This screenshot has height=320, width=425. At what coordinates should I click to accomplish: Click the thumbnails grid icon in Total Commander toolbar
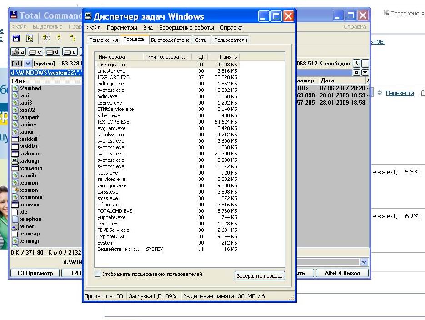(47, 38)
